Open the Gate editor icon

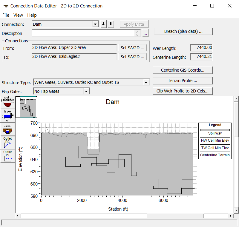[7, 115]
